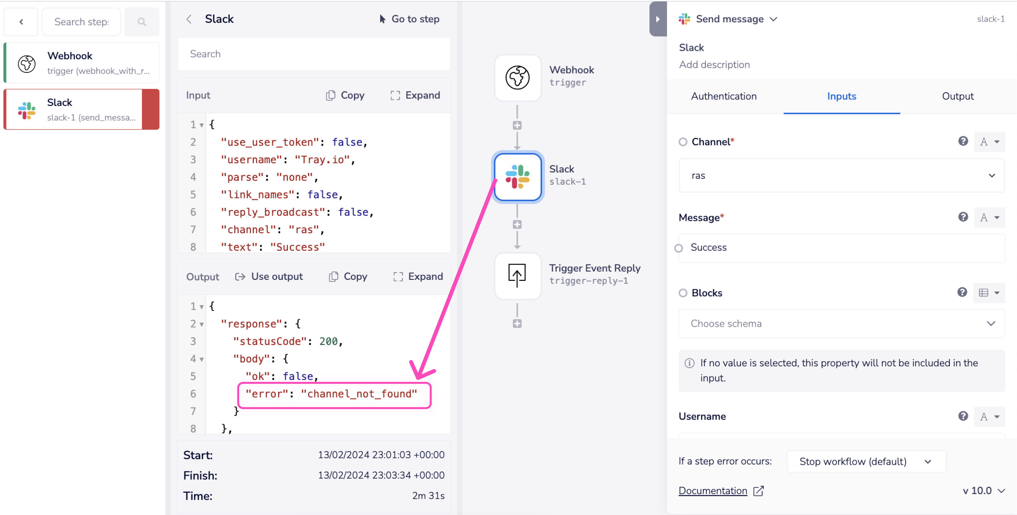Viewport: 1017px width, 515px height.
Task: Click the Trigger Event Reply node icon
Action: [517, 275]
